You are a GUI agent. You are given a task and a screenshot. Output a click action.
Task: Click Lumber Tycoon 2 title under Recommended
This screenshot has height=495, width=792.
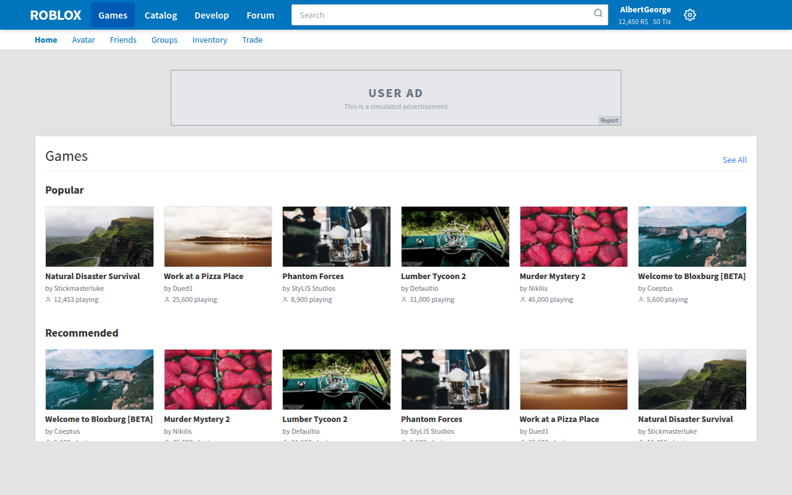click(315, 419)
